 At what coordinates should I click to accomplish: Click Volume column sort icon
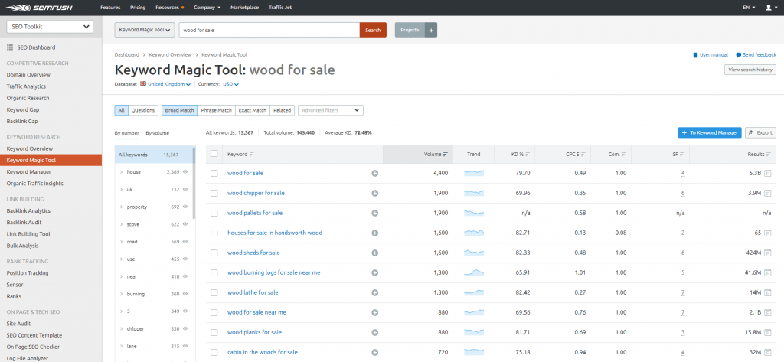point(446,154)
